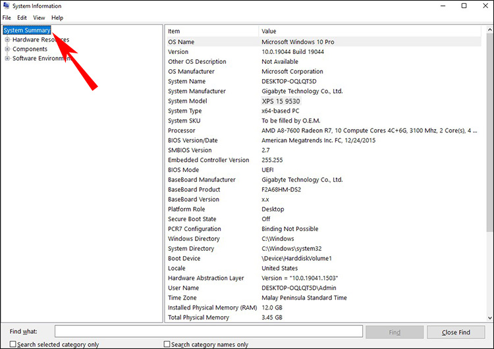Click the vertical scrollbar thumb
This screenshot has height=349, width=494.
(490, 132)
